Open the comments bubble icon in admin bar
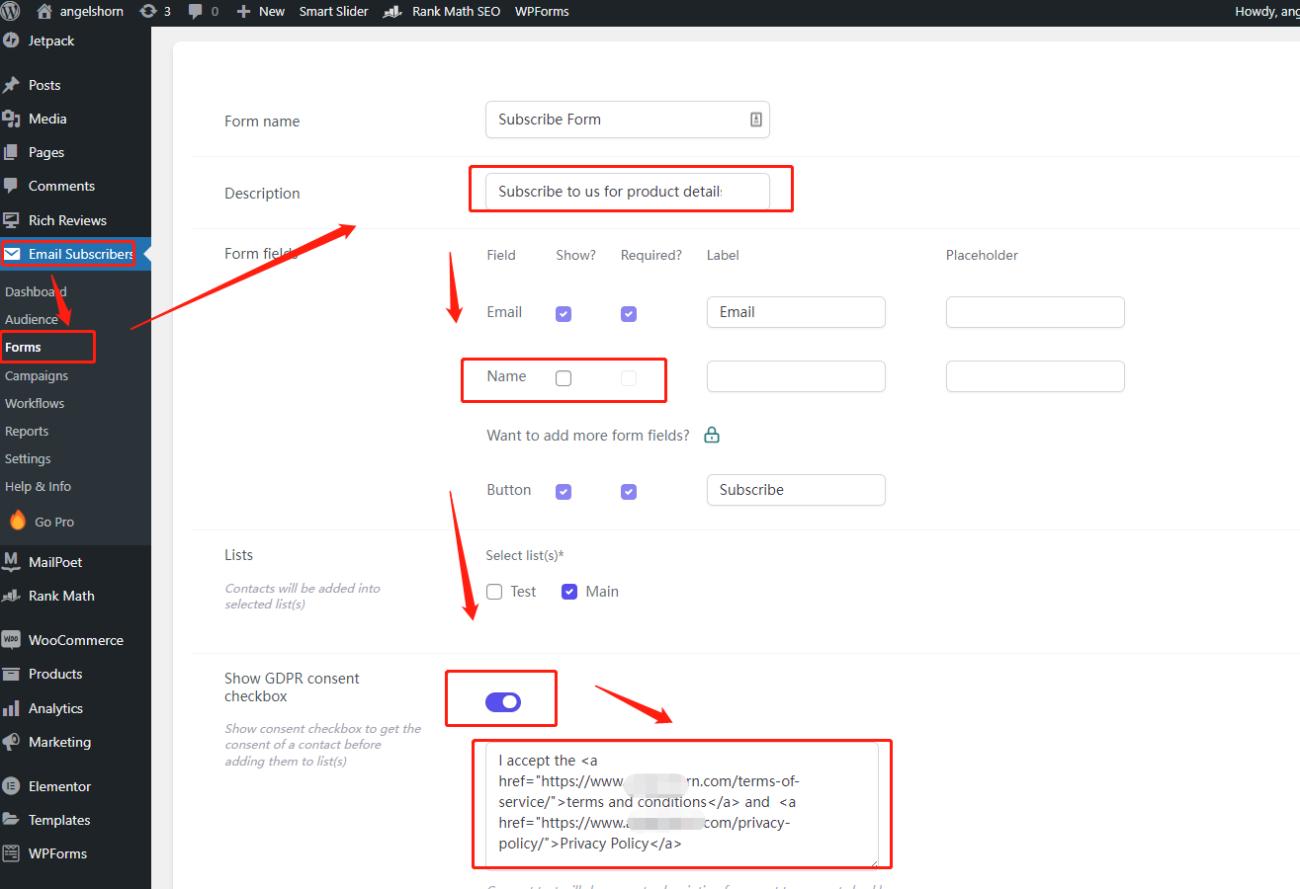This screenshot has width=1300, height=889. pos(195,12)
